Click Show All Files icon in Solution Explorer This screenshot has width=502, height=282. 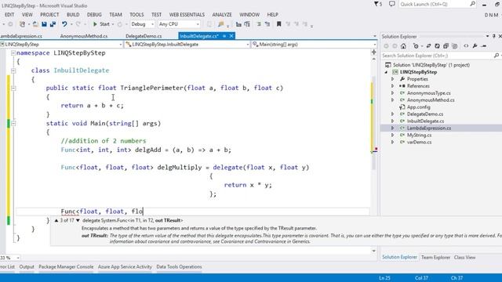[454, 46]
